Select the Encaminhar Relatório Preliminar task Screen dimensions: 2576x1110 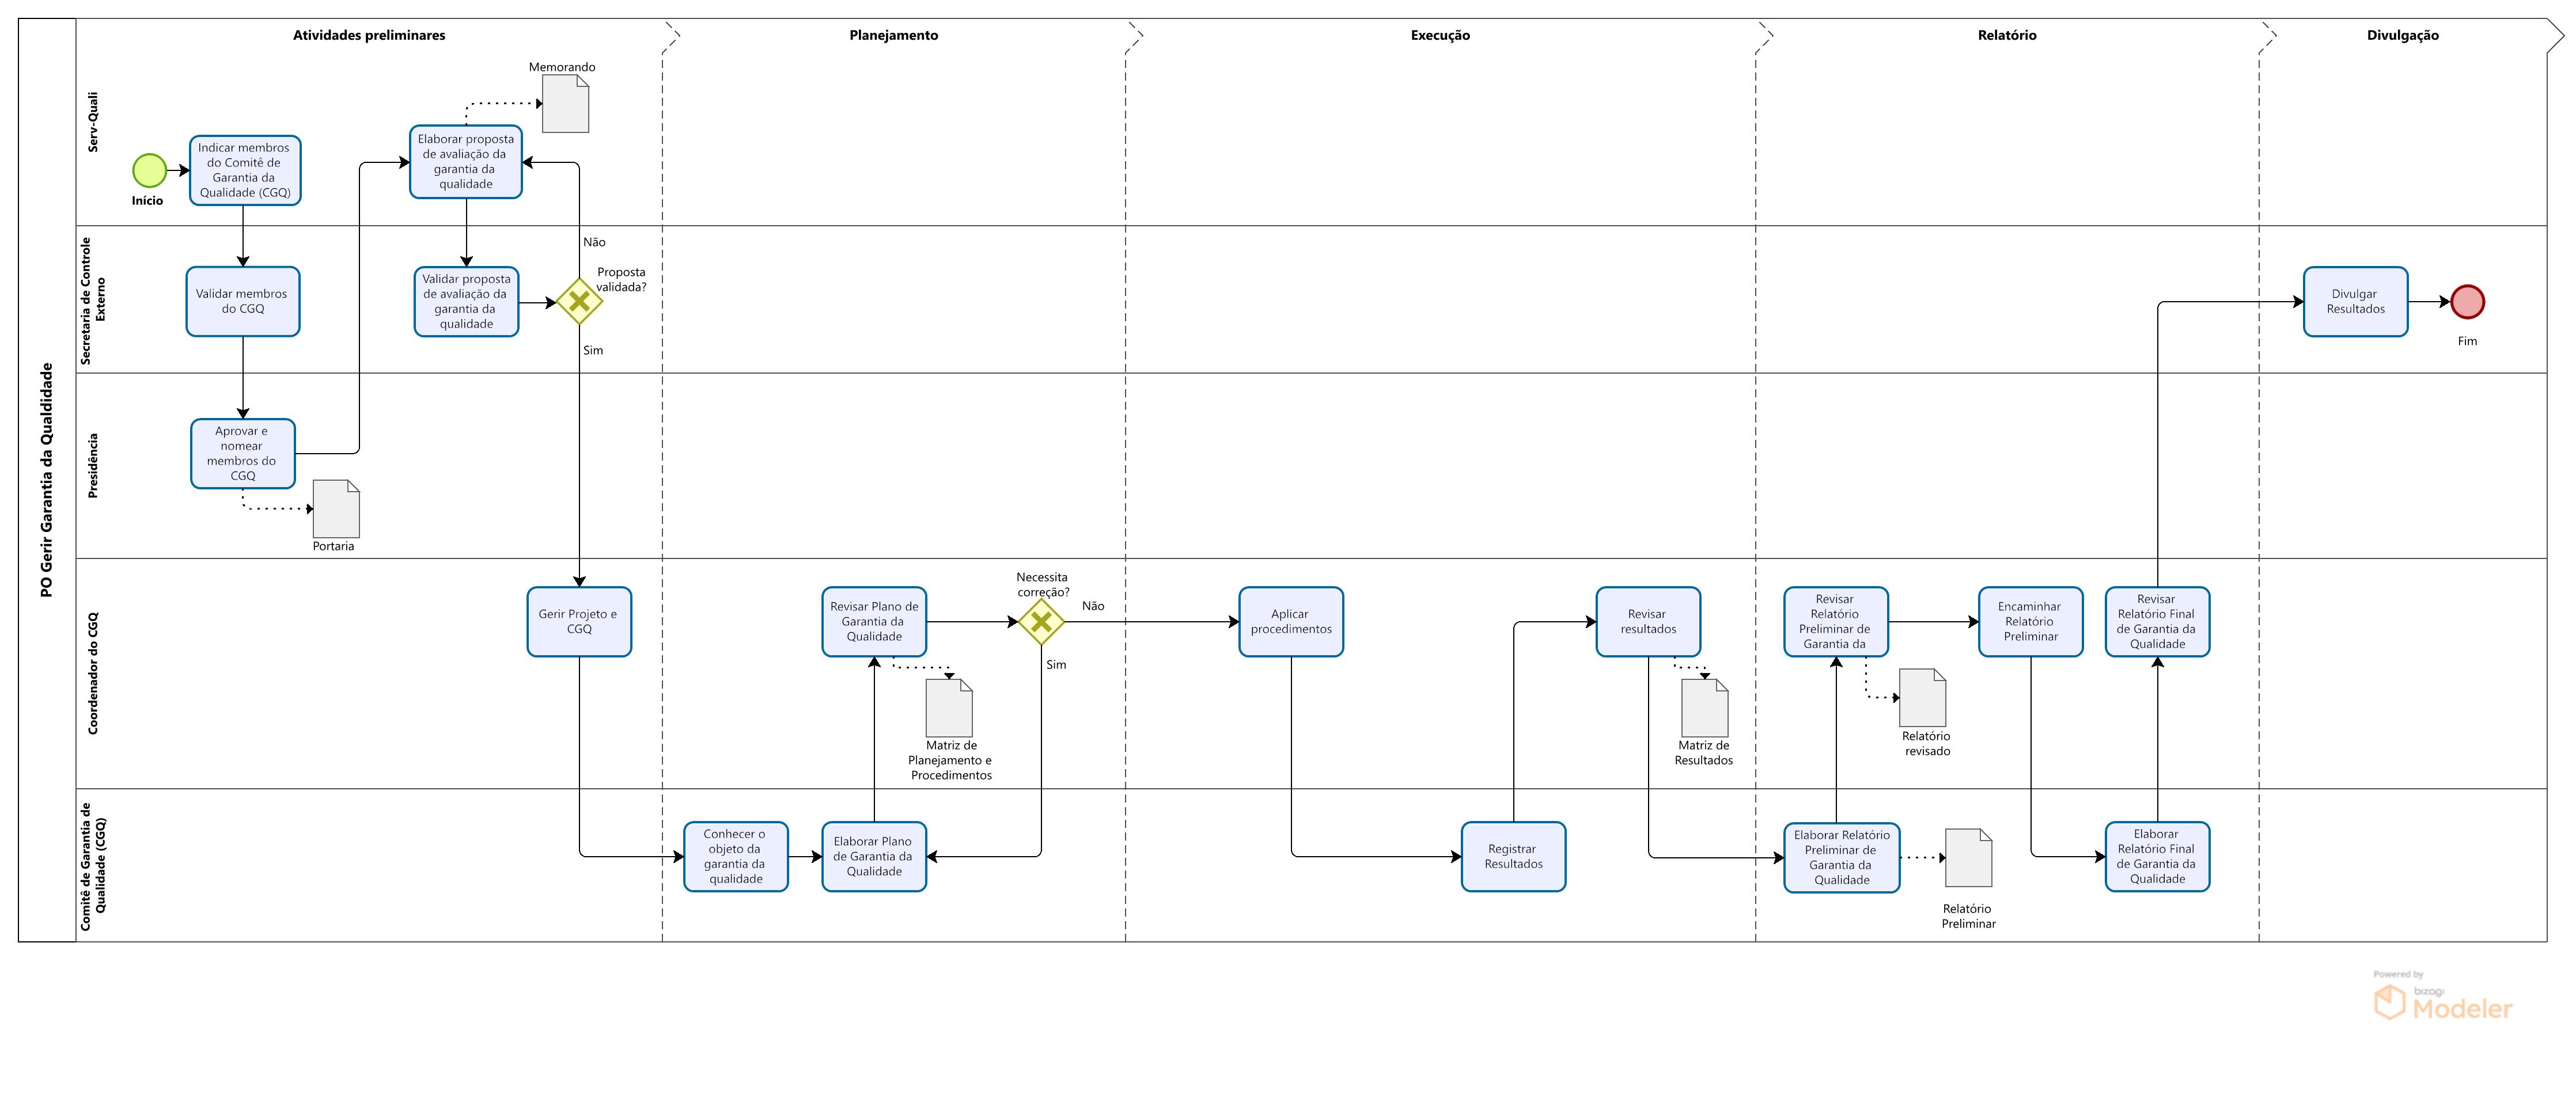point(2030,621)
